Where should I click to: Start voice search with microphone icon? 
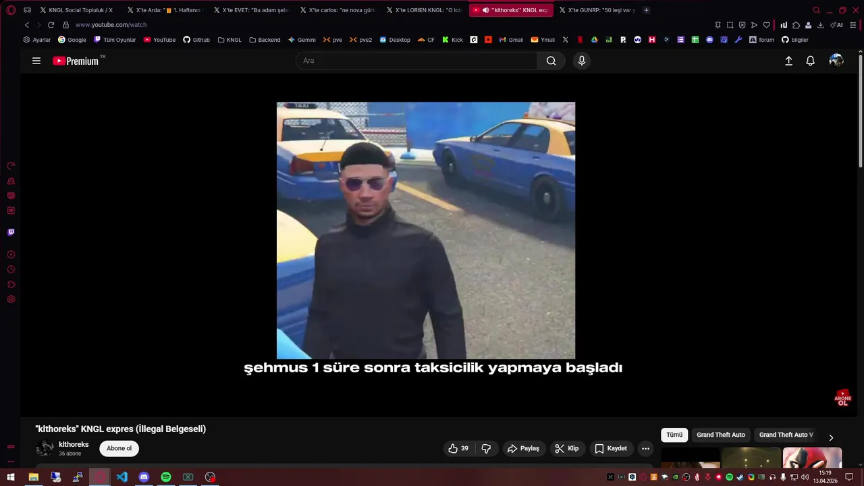point(582,61)
